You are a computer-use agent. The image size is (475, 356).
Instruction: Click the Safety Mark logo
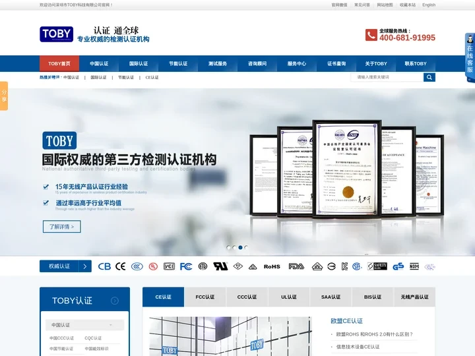coord(377,266)
